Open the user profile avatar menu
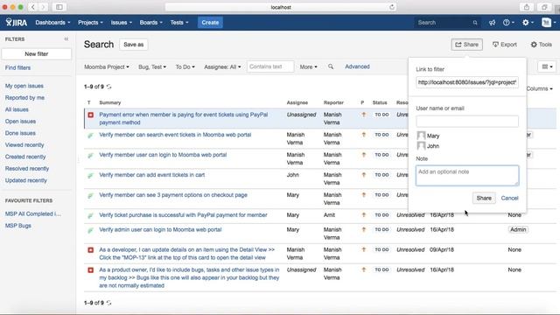 point(549,23)
